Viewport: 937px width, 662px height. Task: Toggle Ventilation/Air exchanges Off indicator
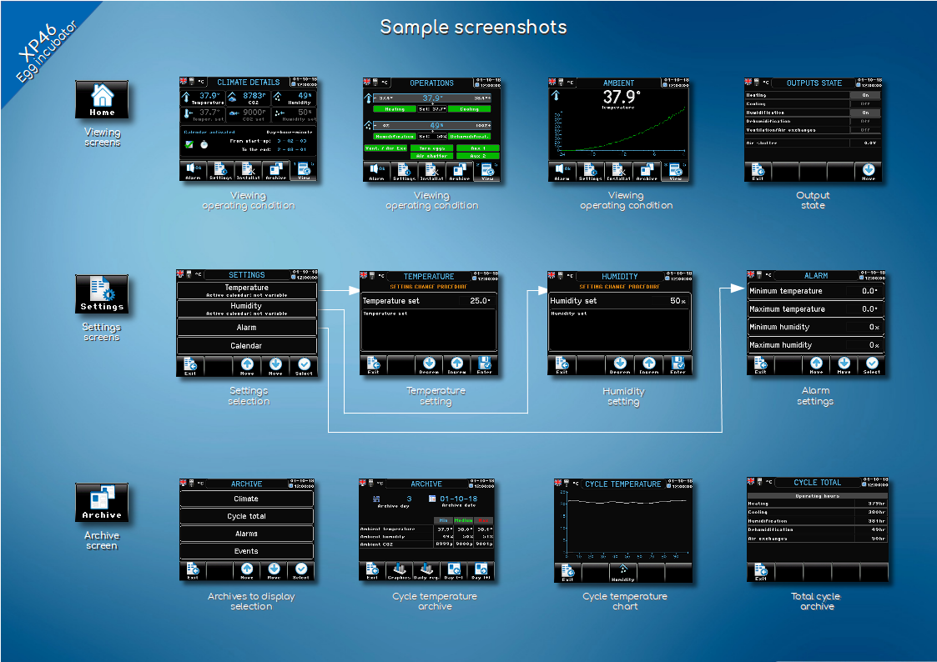[x=865, y=129]
